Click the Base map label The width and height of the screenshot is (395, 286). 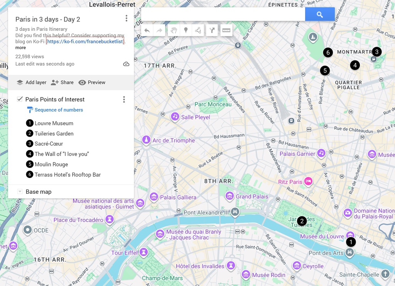pos(39,192)
